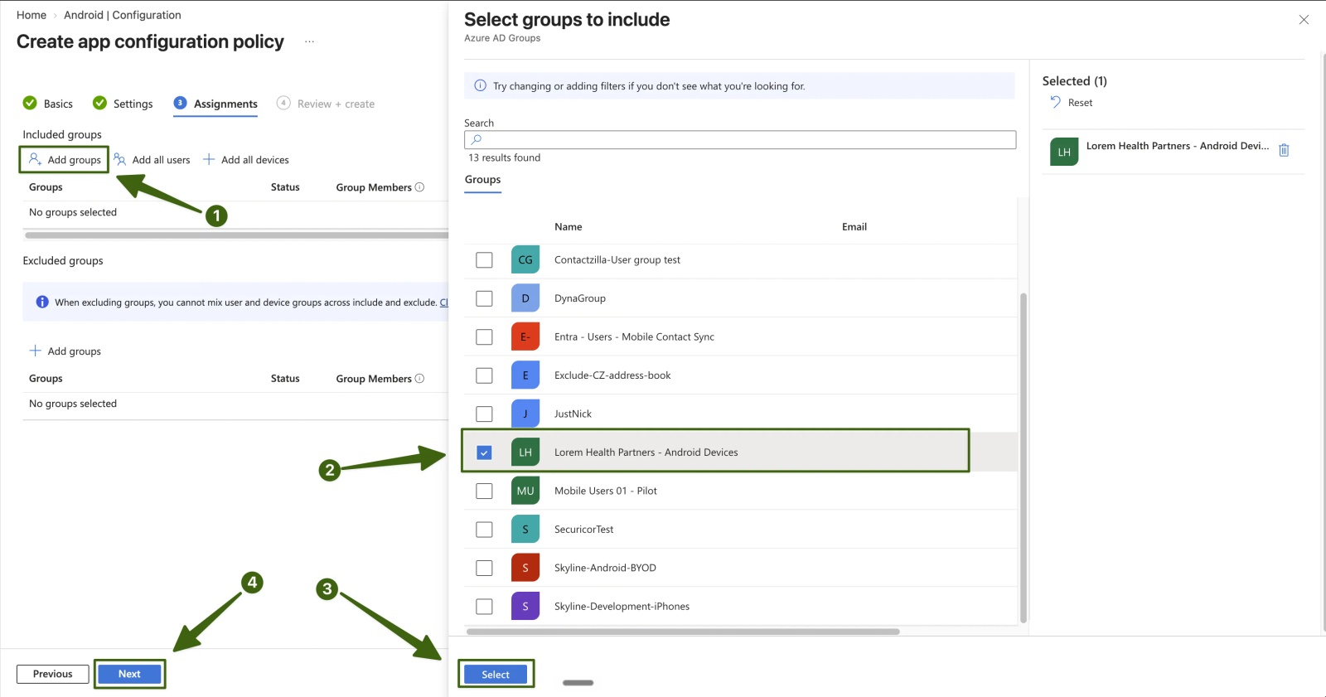The image size is (1326, 697).
Task: Navigate to Home in the breadcrumb
Action: click(x=31, y=15)
